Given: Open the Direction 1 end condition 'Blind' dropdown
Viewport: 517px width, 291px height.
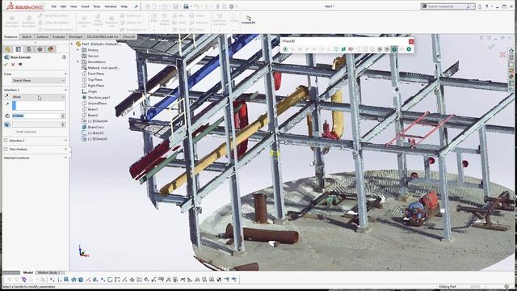Looking at the screenshot, I should [39, 97].
